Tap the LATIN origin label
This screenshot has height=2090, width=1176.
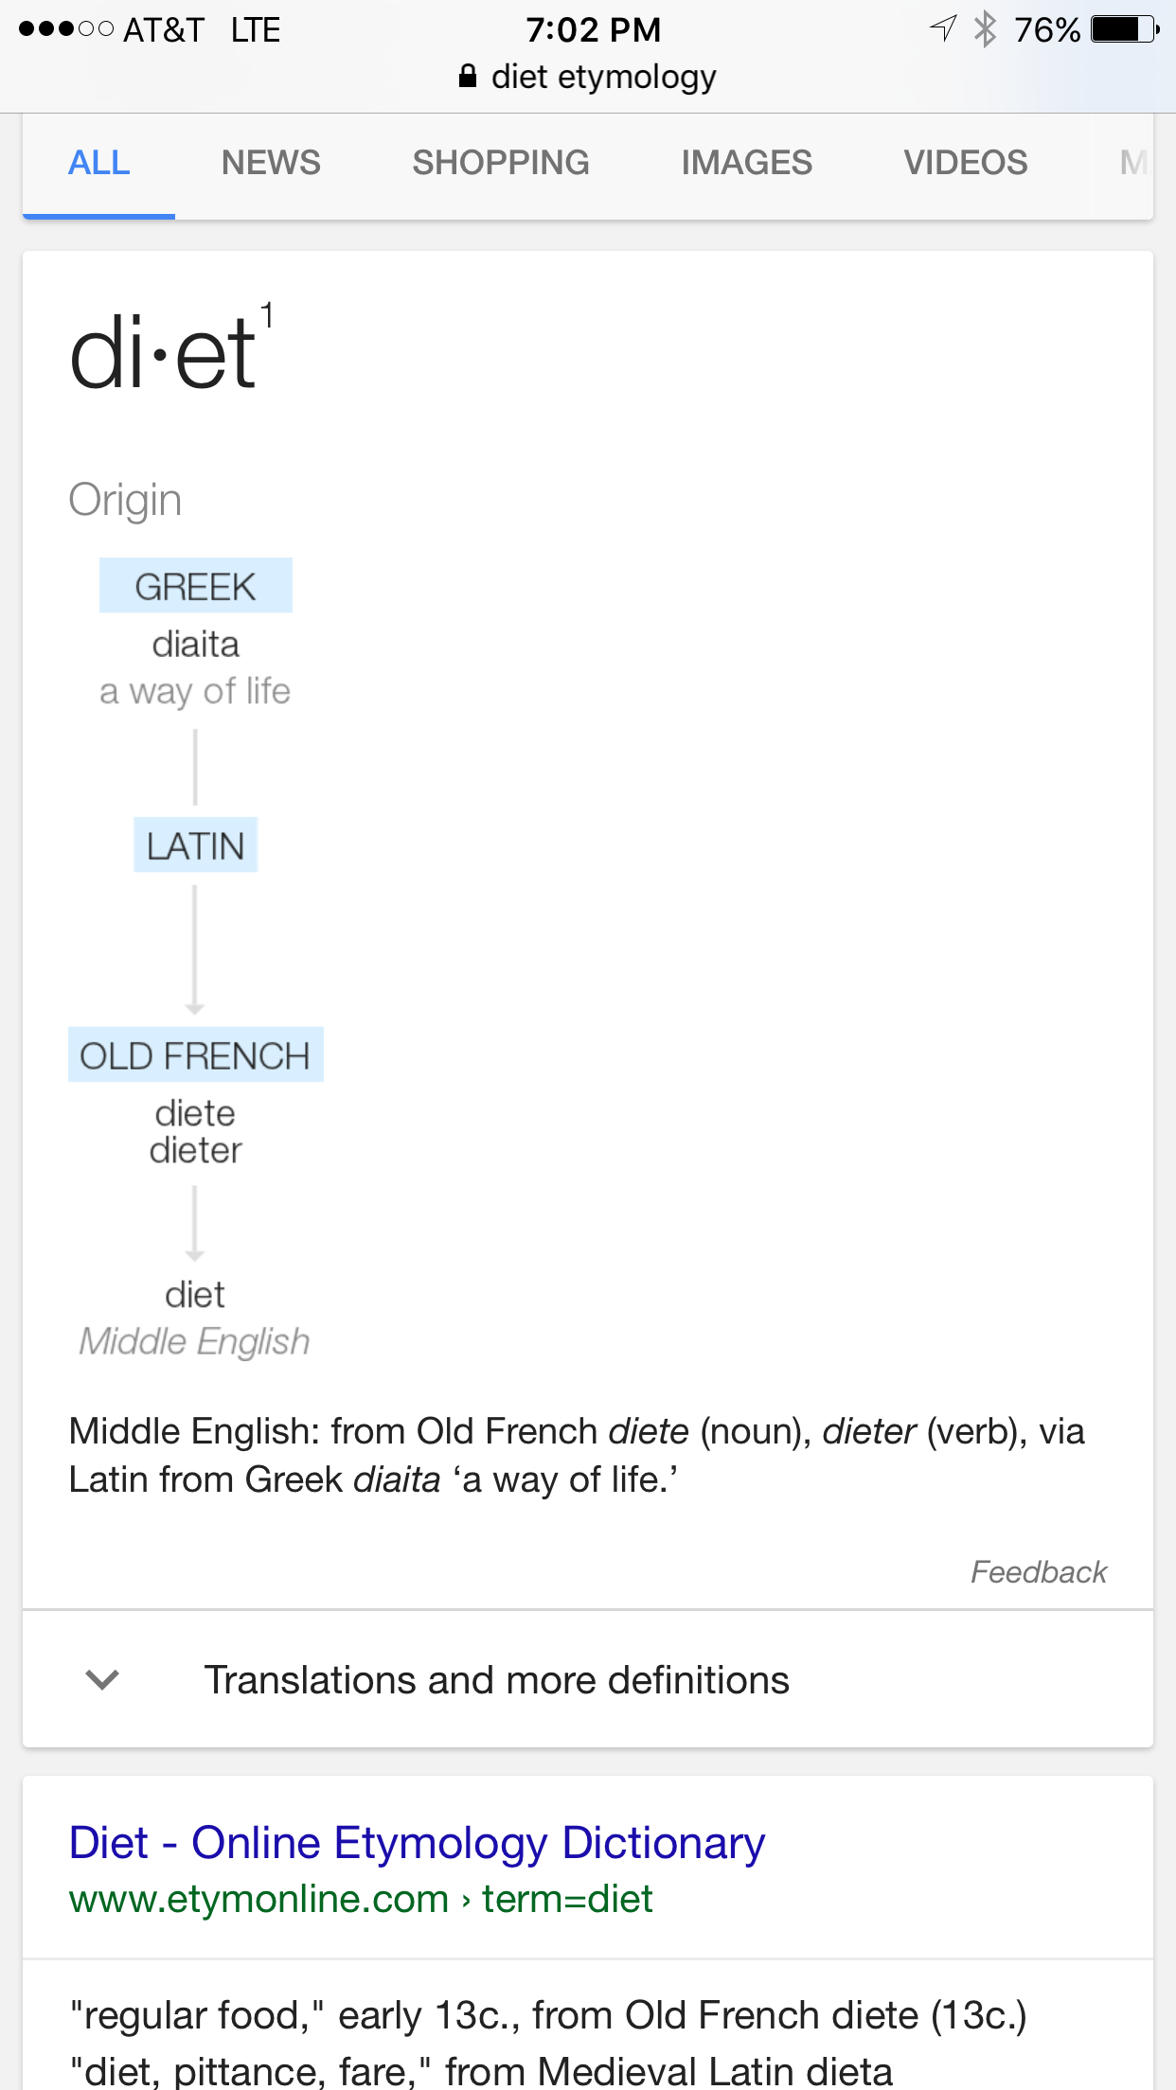tap(196, 845)
